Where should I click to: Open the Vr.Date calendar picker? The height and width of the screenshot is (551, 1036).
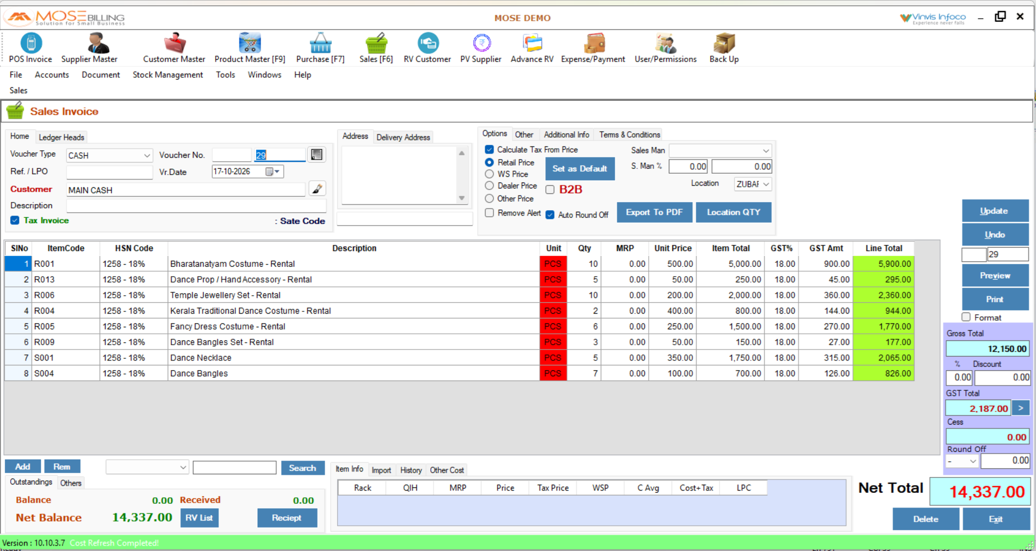click(273, 172)
